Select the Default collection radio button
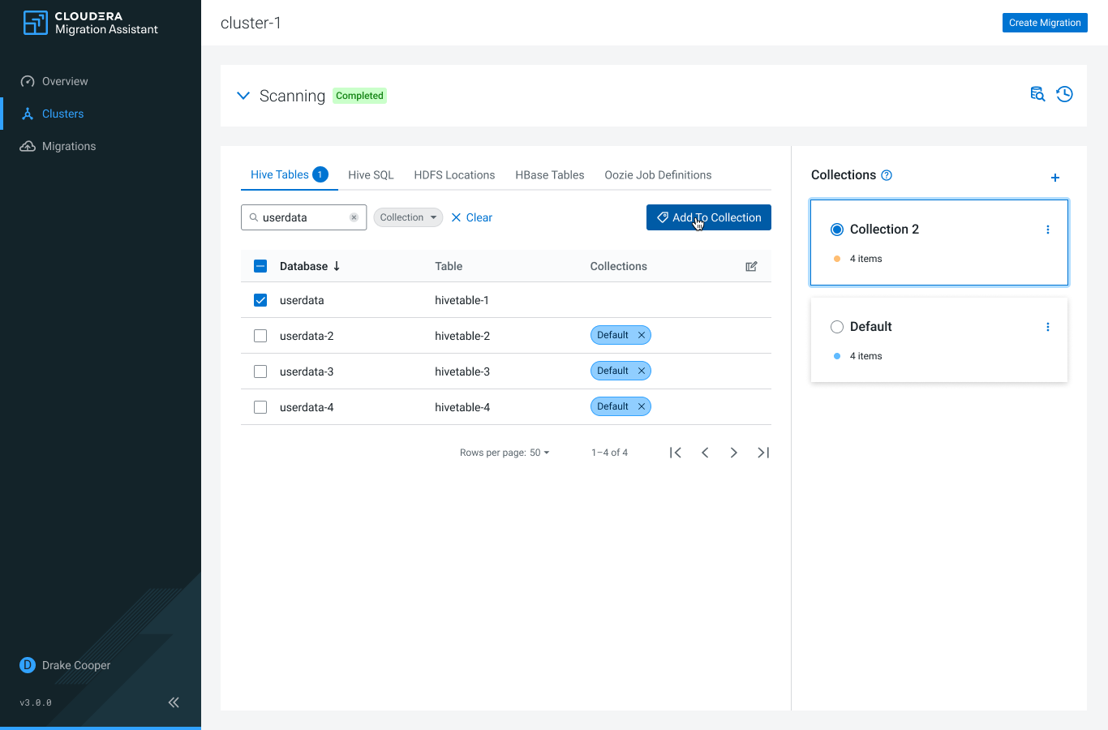Viewport: 1108px width, 730px height. point(837,327)
